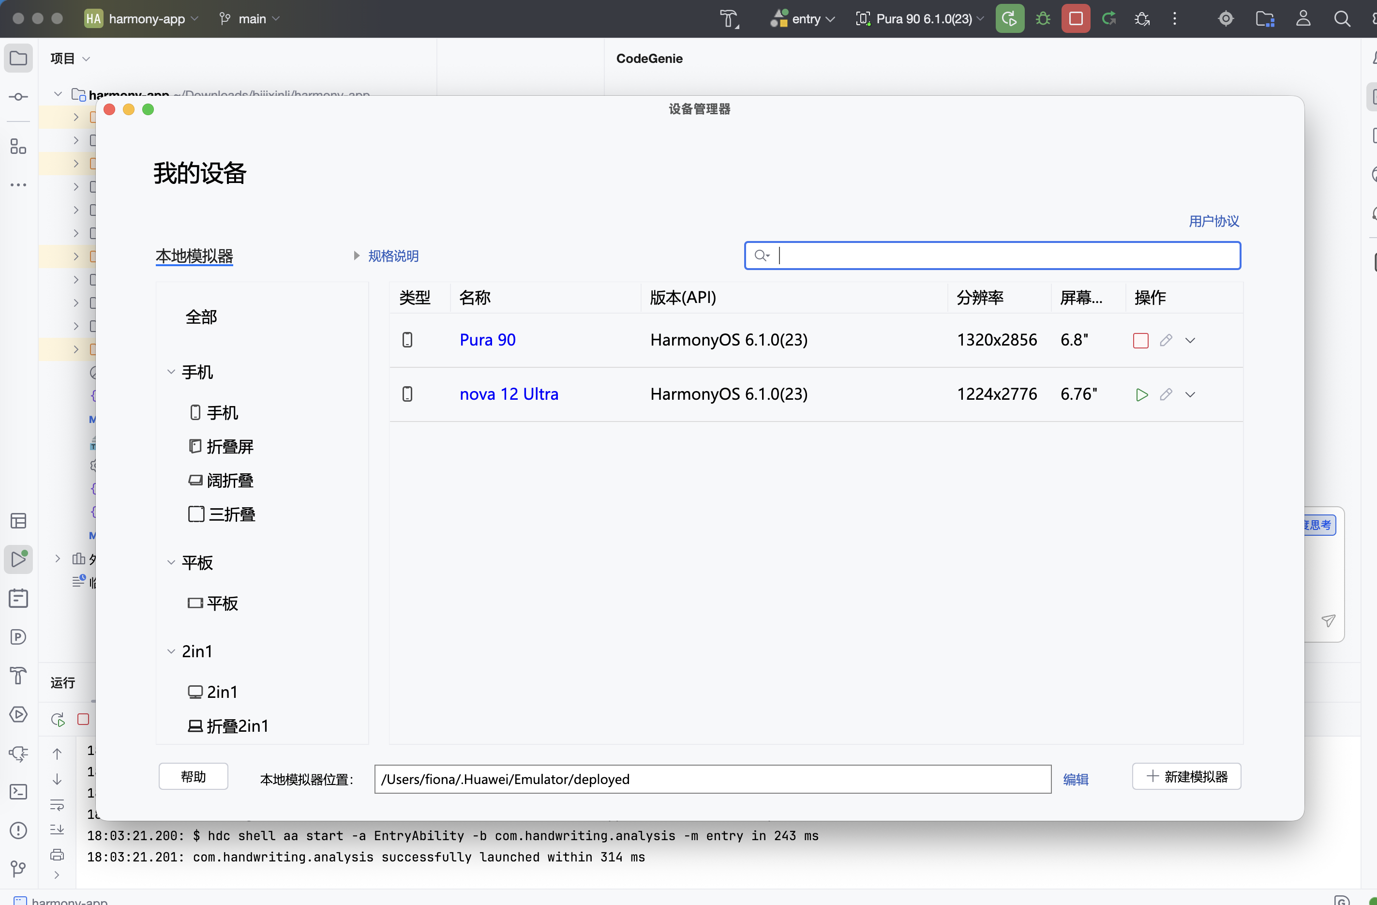Click the user account icon
The image size is (1377, 905).
pyautogui.click(x=1303, y=18)
